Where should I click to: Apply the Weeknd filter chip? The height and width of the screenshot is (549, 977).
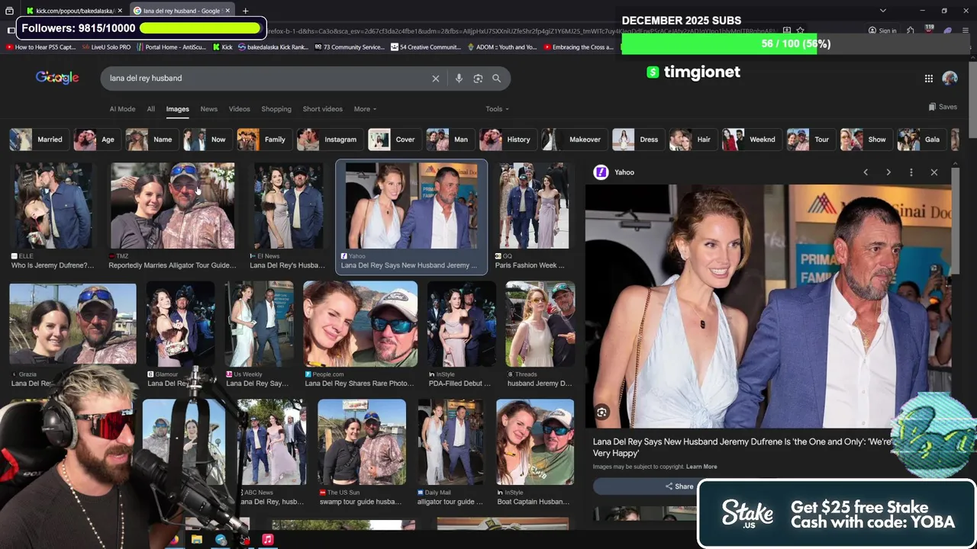[x=751, y=140]
